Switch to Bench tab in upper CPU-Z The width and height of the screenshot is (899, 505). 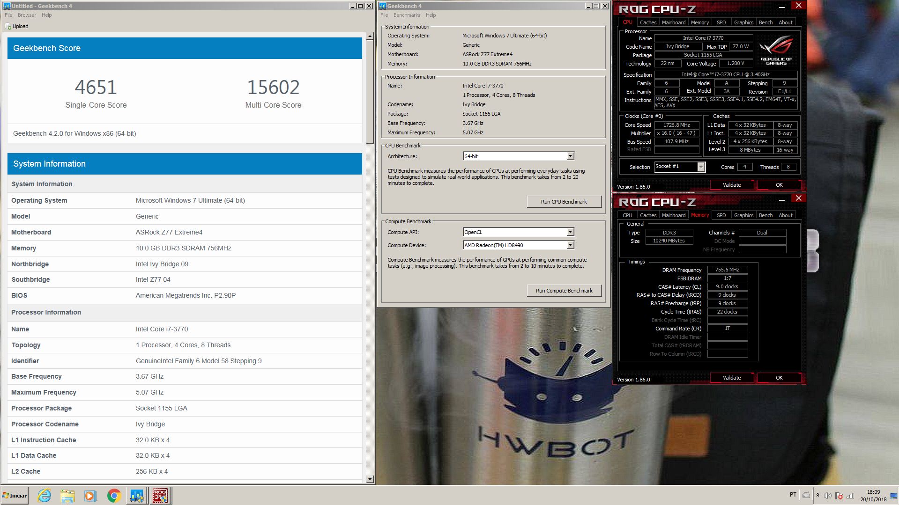765,22
